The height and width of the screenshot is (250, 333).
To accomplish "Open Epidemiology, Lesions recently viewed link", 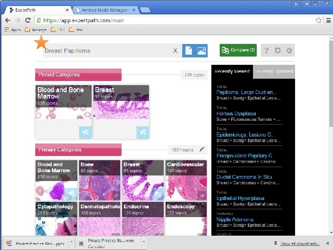I will (x=246, y=135).
